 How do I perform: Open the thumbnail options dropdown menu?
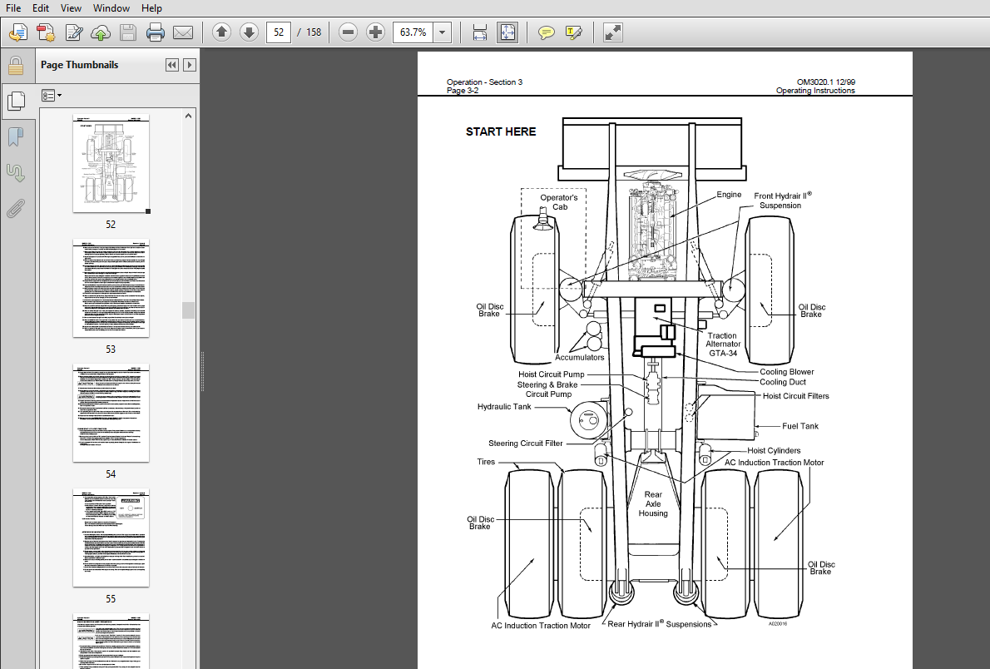pyautogui.click(x=51, y=96)
